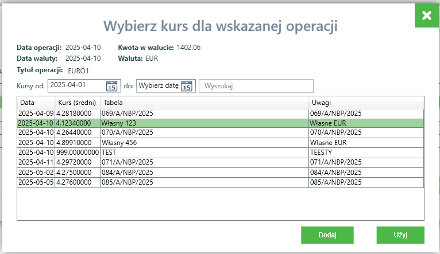Click the rate value 4.27500000
Viewport: 440px width, 254px height.
coord(74,173)
